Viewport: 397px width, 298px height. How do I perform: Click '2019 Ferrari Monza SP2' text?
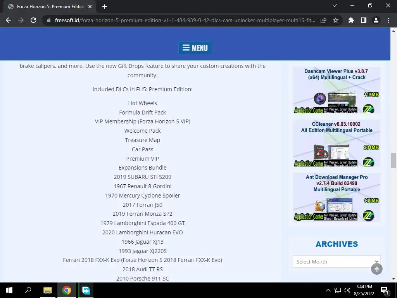pos(143,214)
